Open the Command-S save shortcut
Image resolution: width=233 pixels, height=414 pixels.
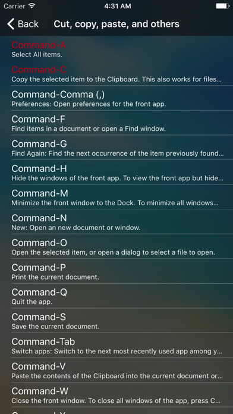[116, 320]
